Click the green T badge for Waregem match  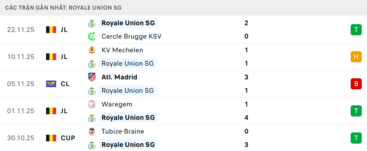coord(356,111)
